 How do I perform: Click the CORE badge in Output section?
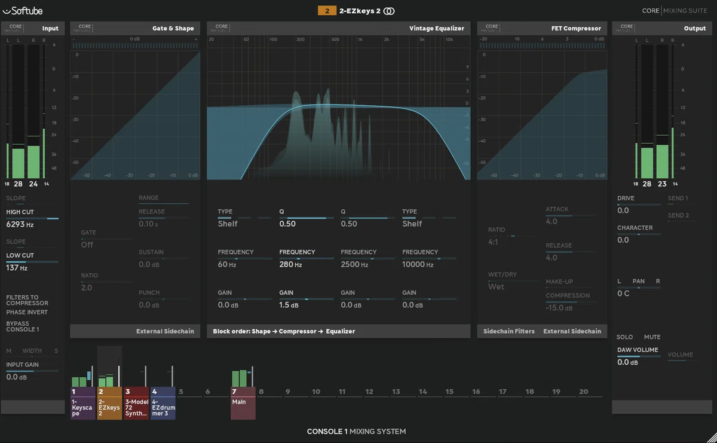pos(627,28)
